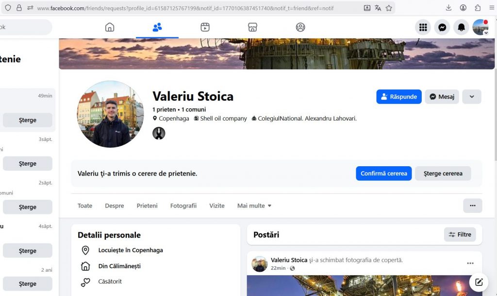
Task: Bookmark this page with the star icon
Action: [x=389, y=8]
